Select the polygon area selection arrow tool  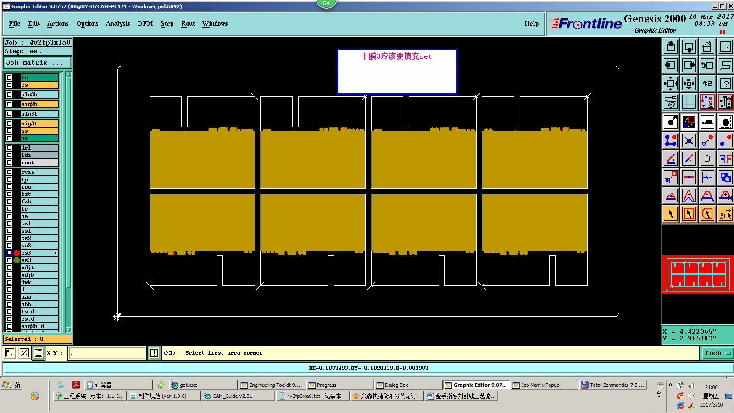707,214
